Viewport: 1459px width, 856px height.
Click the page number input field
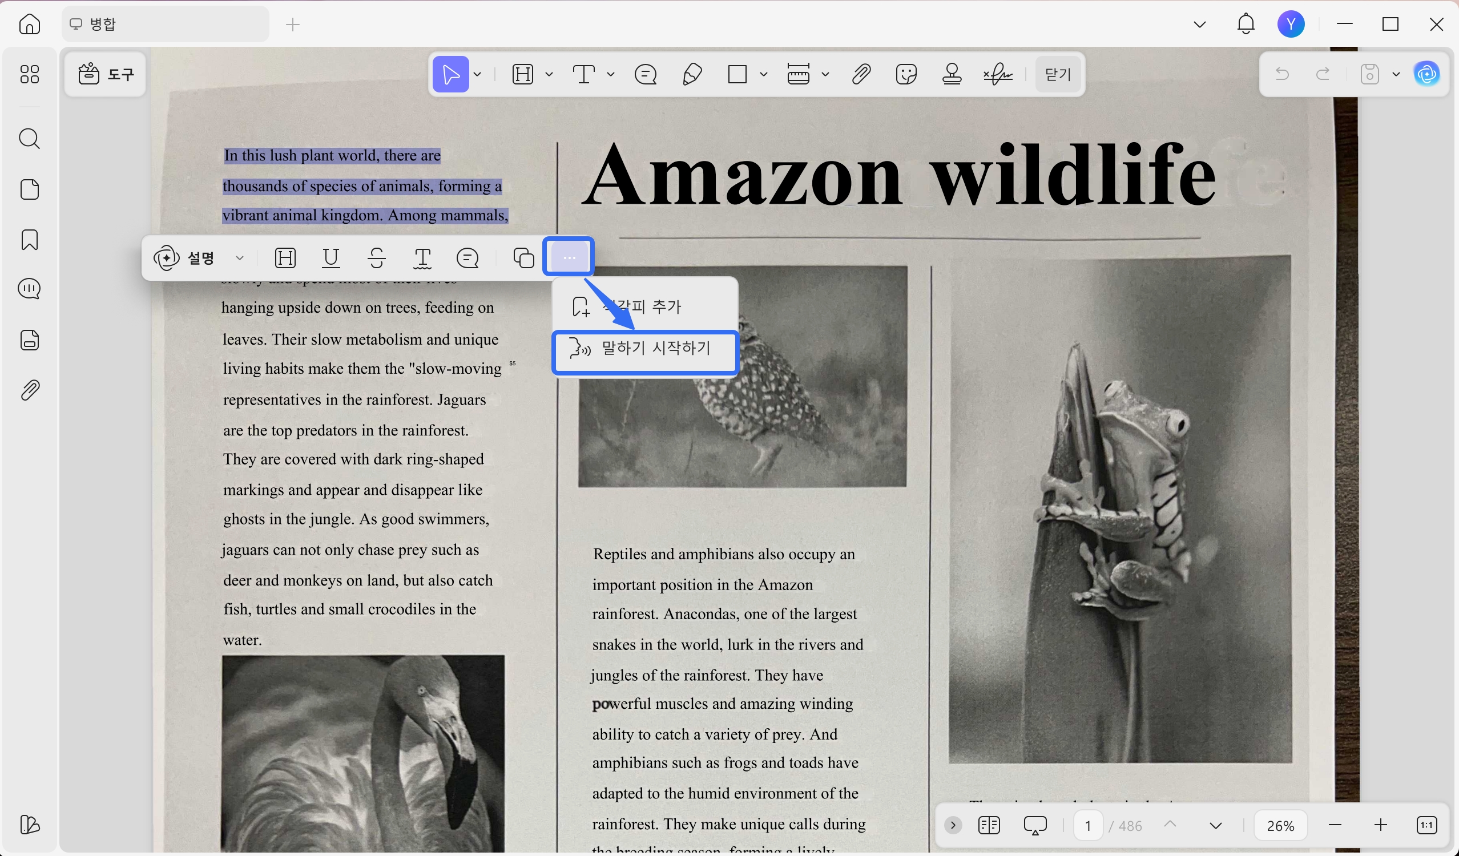click(1088, 825)
